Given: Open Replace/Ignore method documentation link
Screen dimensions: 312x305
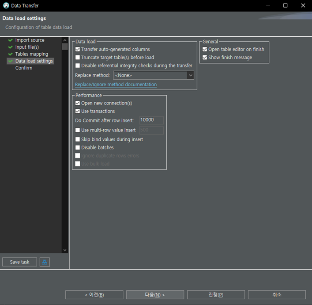Looking at the screenshot, I should [116, 85].
